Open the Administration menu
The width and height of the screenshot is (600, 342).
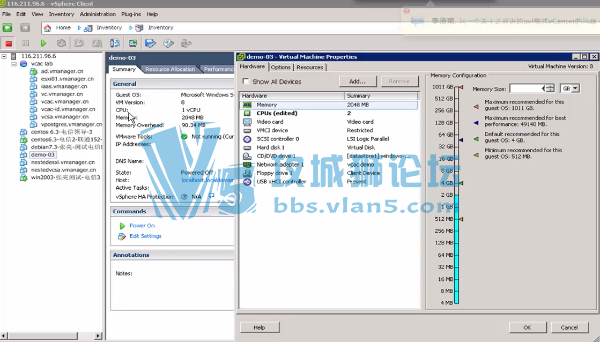coord(98,14)
